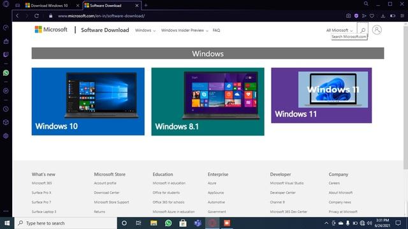Open sidebar Settings gear icon
Image resolution: width=408 pixels, height=229 pixels.
tap(6, 135)
